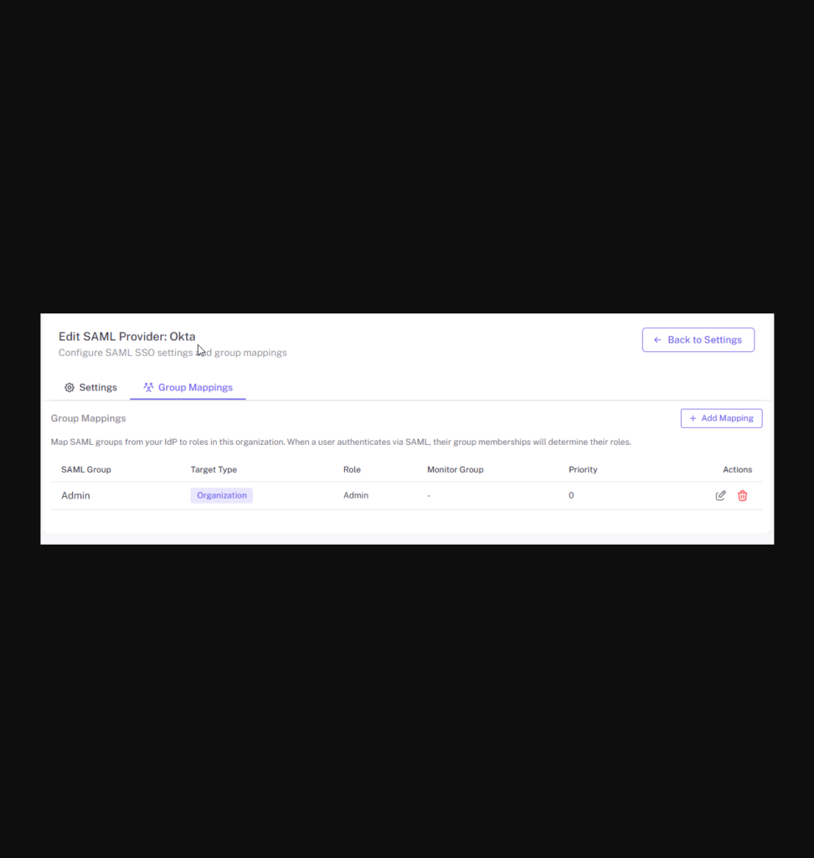Switch to the Settings tab
The width and height of the screenshot is (814, 858).
[90, 387]
